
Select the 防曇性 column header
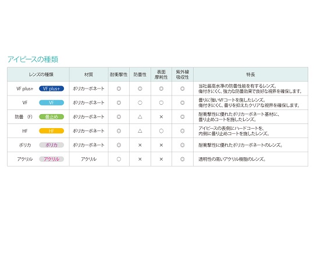pyautogui.click(x=140, y=75)
